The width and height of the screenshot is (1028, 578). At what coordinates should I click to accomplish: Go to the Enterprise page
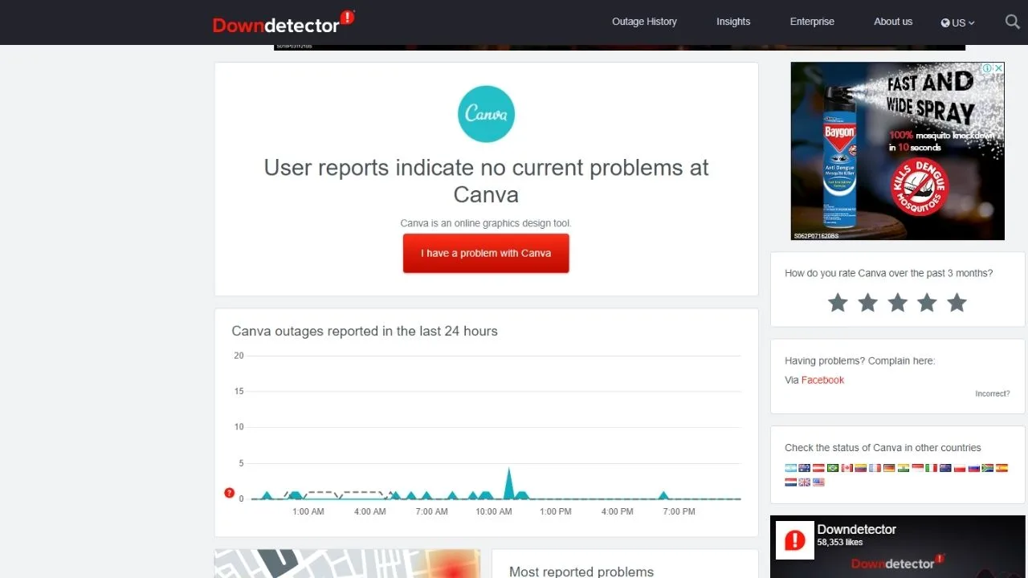(x=812, y=22)
